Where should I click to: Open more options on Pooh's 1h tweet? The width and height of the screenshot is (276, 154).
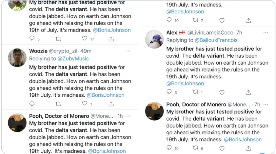coord(129,116)
